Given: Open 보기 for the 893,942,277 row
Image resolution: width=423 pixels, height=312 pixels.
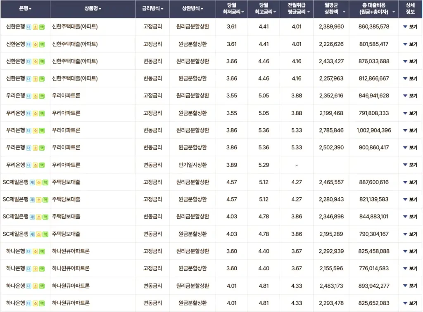Looking at the screenshot, I should point(410,286).
